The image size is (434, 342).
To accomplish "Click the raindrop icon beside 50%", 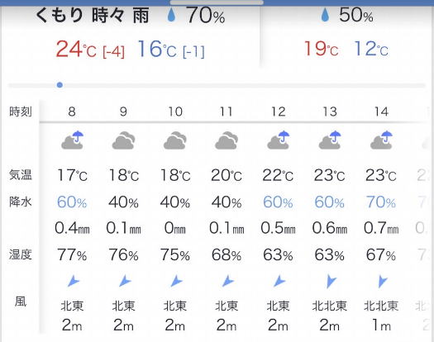I will [x=325, y=15].
